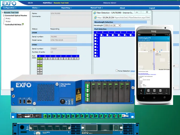Click the '16:33' time in header
The height and width of the screenshot is (135, 180).
30,3
